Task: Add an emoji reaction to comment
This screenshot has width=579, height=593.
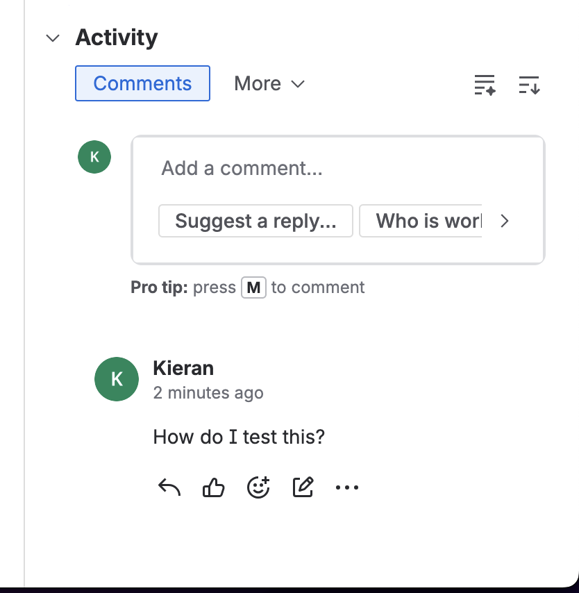Action: click(x=258, y=487)
